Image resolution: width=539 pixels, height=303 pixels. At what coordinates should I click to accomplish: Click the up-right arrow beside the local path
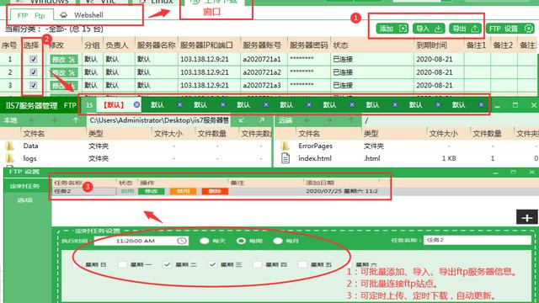(x=262, y=120)
